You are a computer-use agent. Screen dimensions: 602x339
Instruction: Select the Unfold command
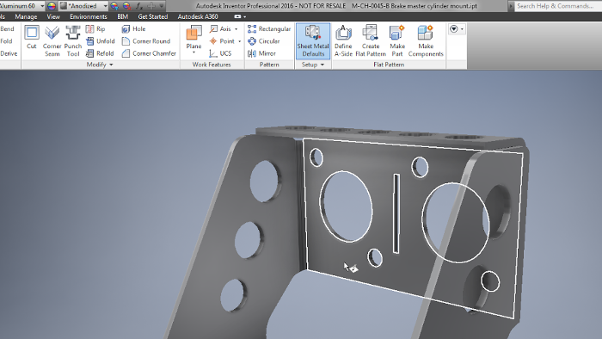(x=101, y=41)
